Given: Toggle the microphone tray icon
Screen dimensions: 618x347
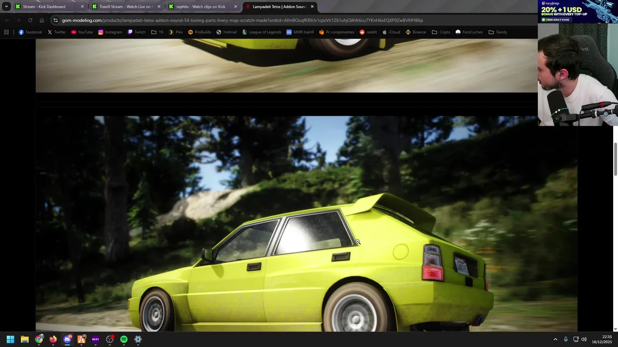Looking at the screenshot, I should click(x=566, y=339).
